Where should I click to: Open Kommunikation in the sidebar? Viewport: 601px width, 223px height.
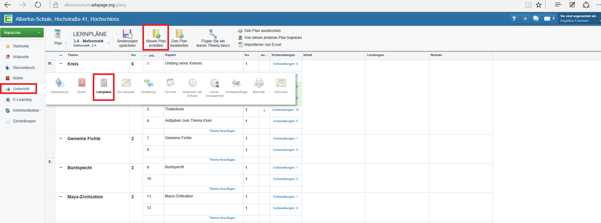[26, 110]
